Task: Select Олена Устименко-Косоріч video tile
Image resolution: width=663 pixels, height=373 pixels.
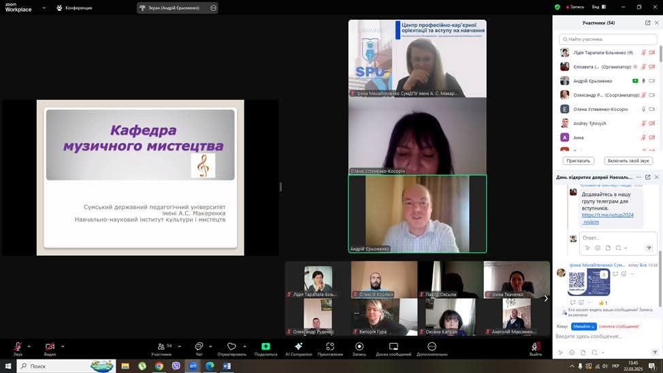Action: [417, 135]
